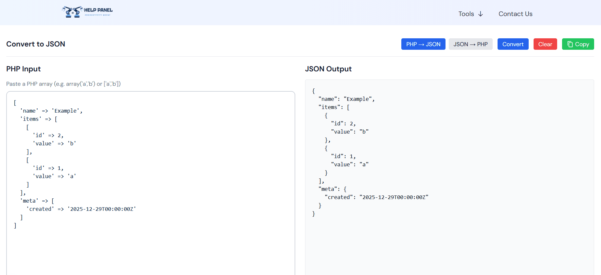Click the "created" line in JSON output
This screenshot has height=275, width=601.
[x=376, y=197]
